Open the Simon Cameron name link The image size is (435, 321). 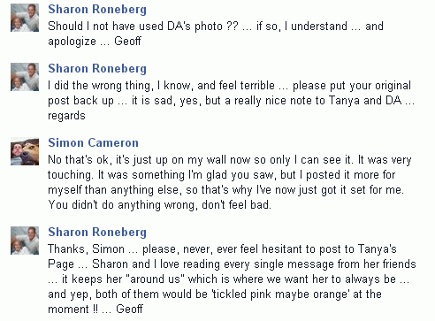[x=93, y=142]
